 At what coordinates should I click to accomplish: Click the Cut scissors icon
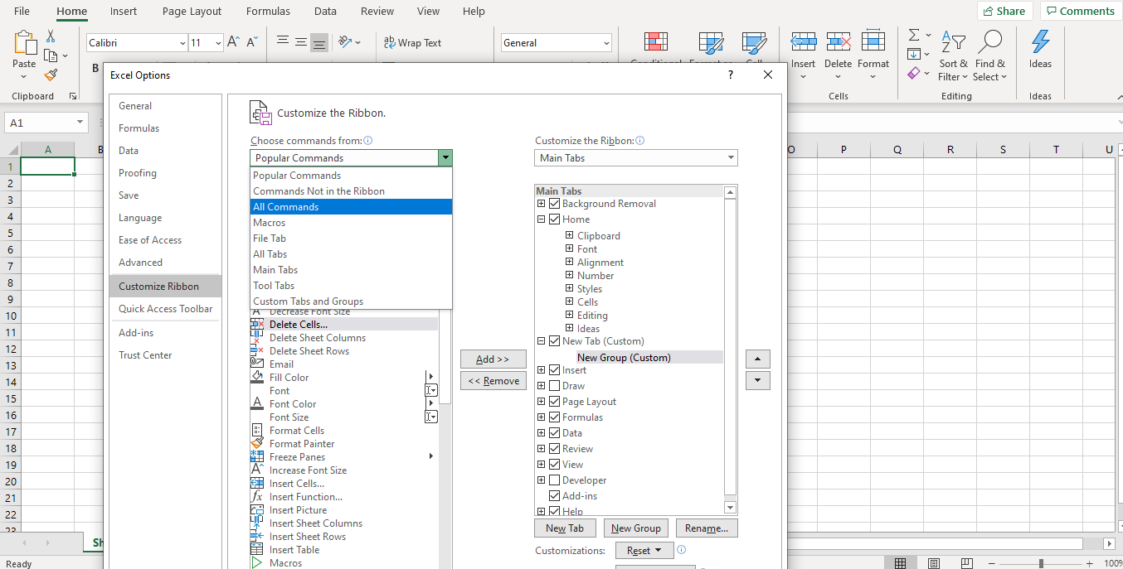point(51,36)
